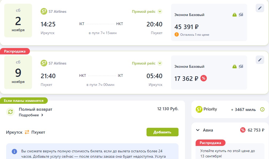This screenshot has height=159, width=269.
Task: Click the orange warning icon by Осталось 1
Action: [177, 34]
